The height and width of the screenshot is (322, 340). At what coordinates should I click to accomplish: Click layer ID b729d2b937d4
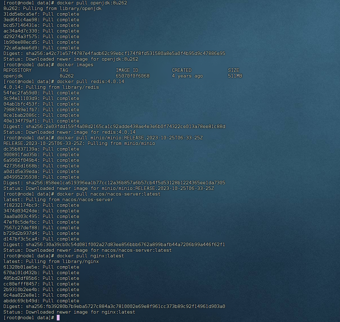(x=20, y=234)
